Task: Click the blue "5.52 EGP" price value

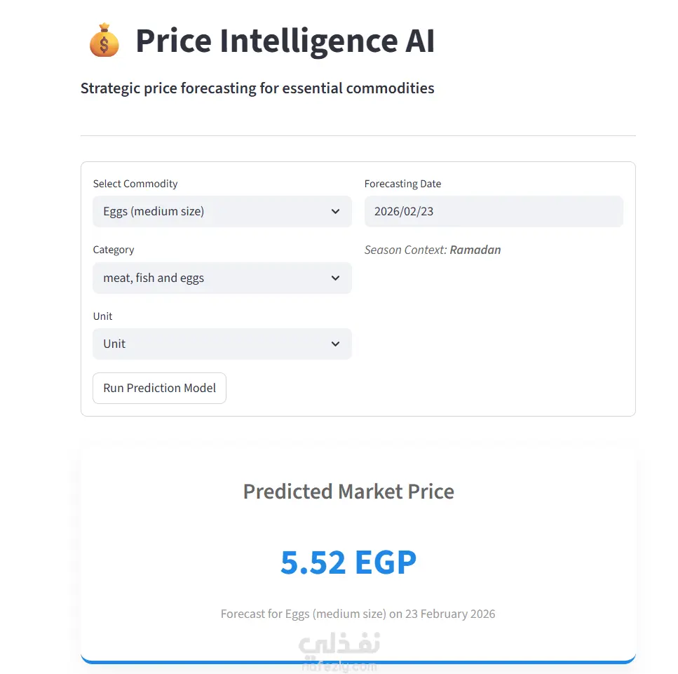Action: point(348,562)
